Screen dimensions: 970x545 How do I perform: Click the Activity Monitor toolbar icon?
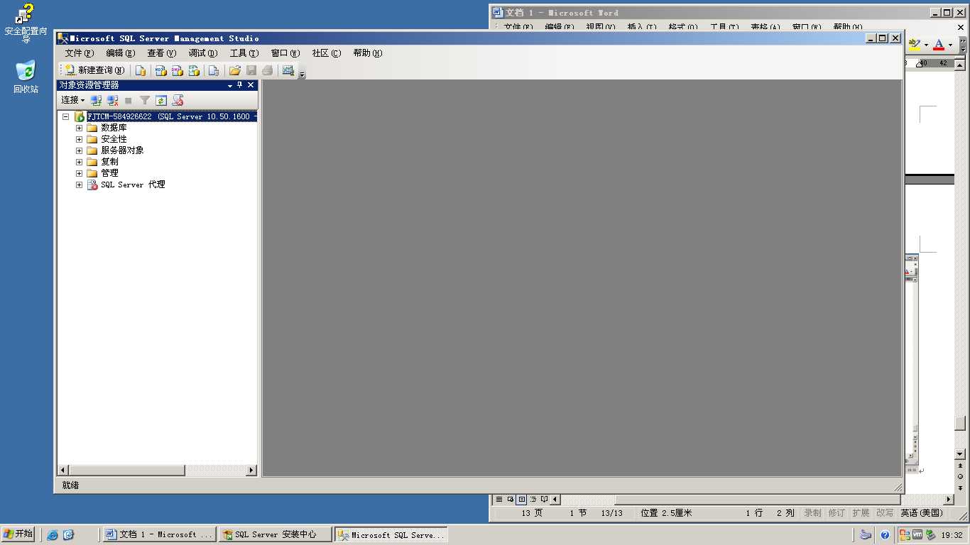(x=288, y=70)
